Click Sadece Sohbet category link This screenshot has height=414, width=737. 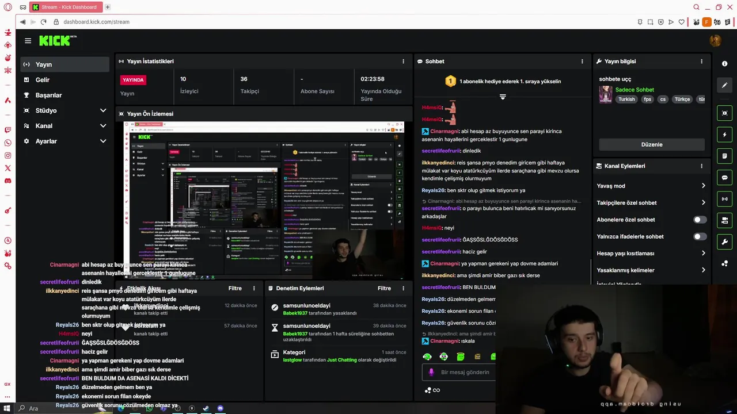tap(635, 90)
